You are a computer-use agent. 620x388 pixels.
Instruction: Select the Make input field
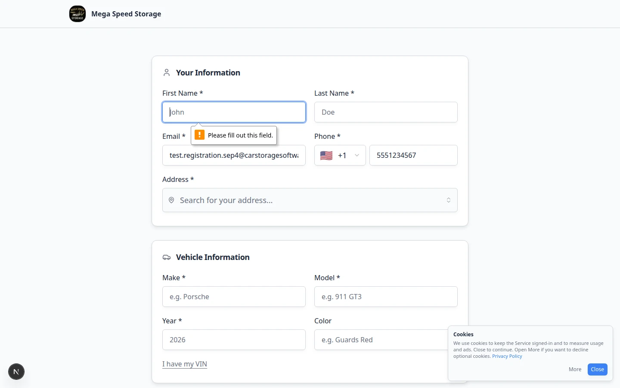coord(234,297)
